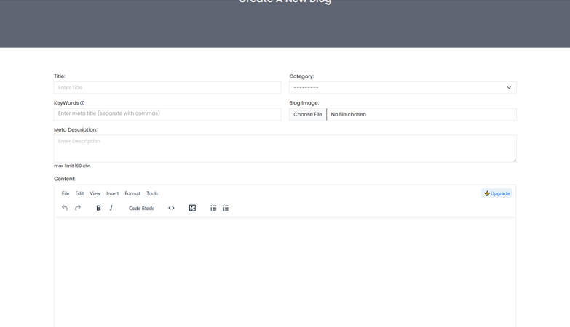This screenshot has width=570, height=327.
Task: Open the source code view icon
Action: click(x=171, y=208)
